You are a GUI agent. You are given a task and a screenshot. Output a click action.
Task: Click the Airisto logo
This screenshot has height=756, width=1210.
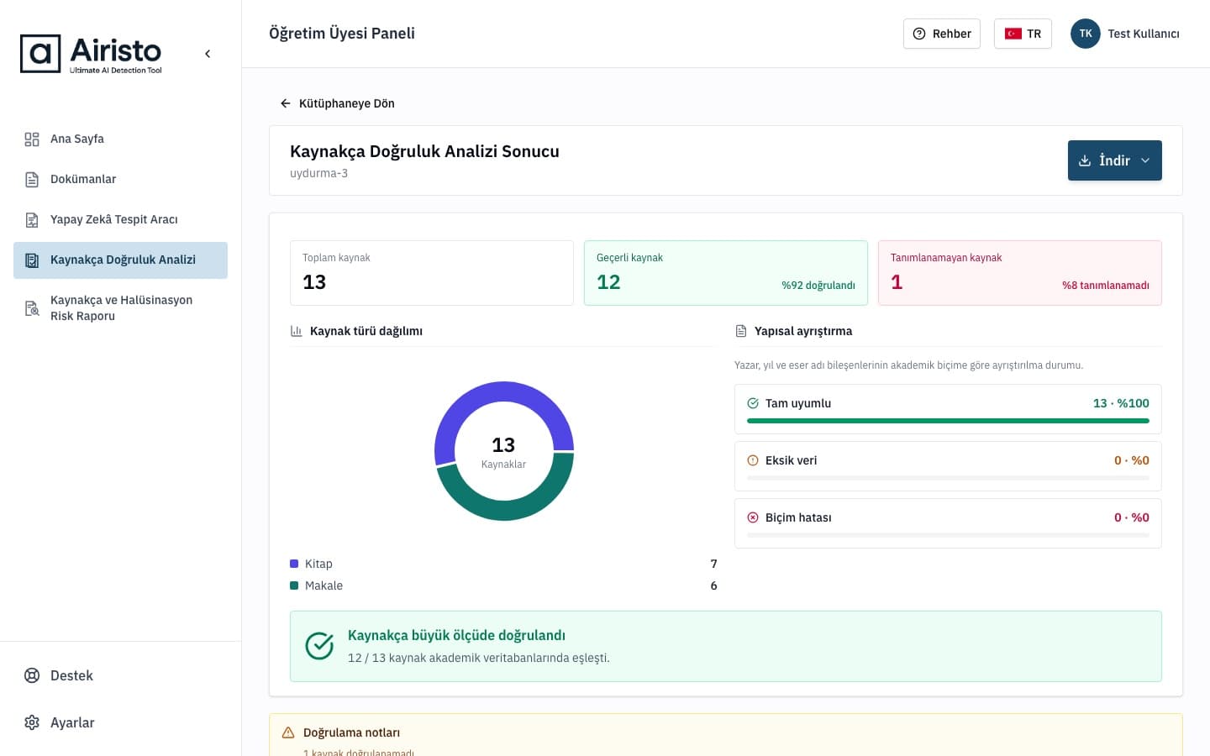click(91, 54)
